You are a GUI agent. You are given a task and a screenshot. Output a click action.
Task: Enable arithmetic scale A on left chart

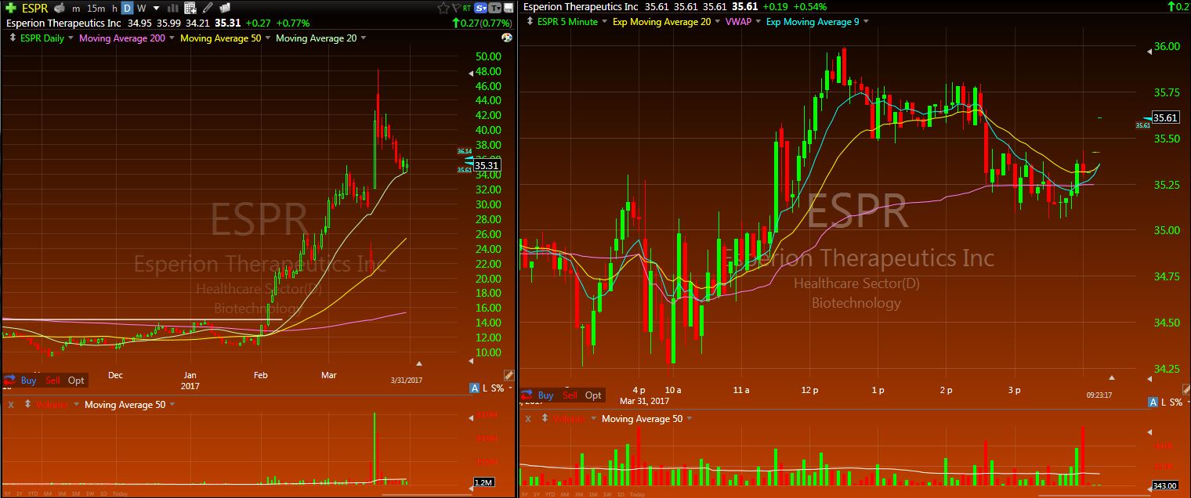coord(474,388)
